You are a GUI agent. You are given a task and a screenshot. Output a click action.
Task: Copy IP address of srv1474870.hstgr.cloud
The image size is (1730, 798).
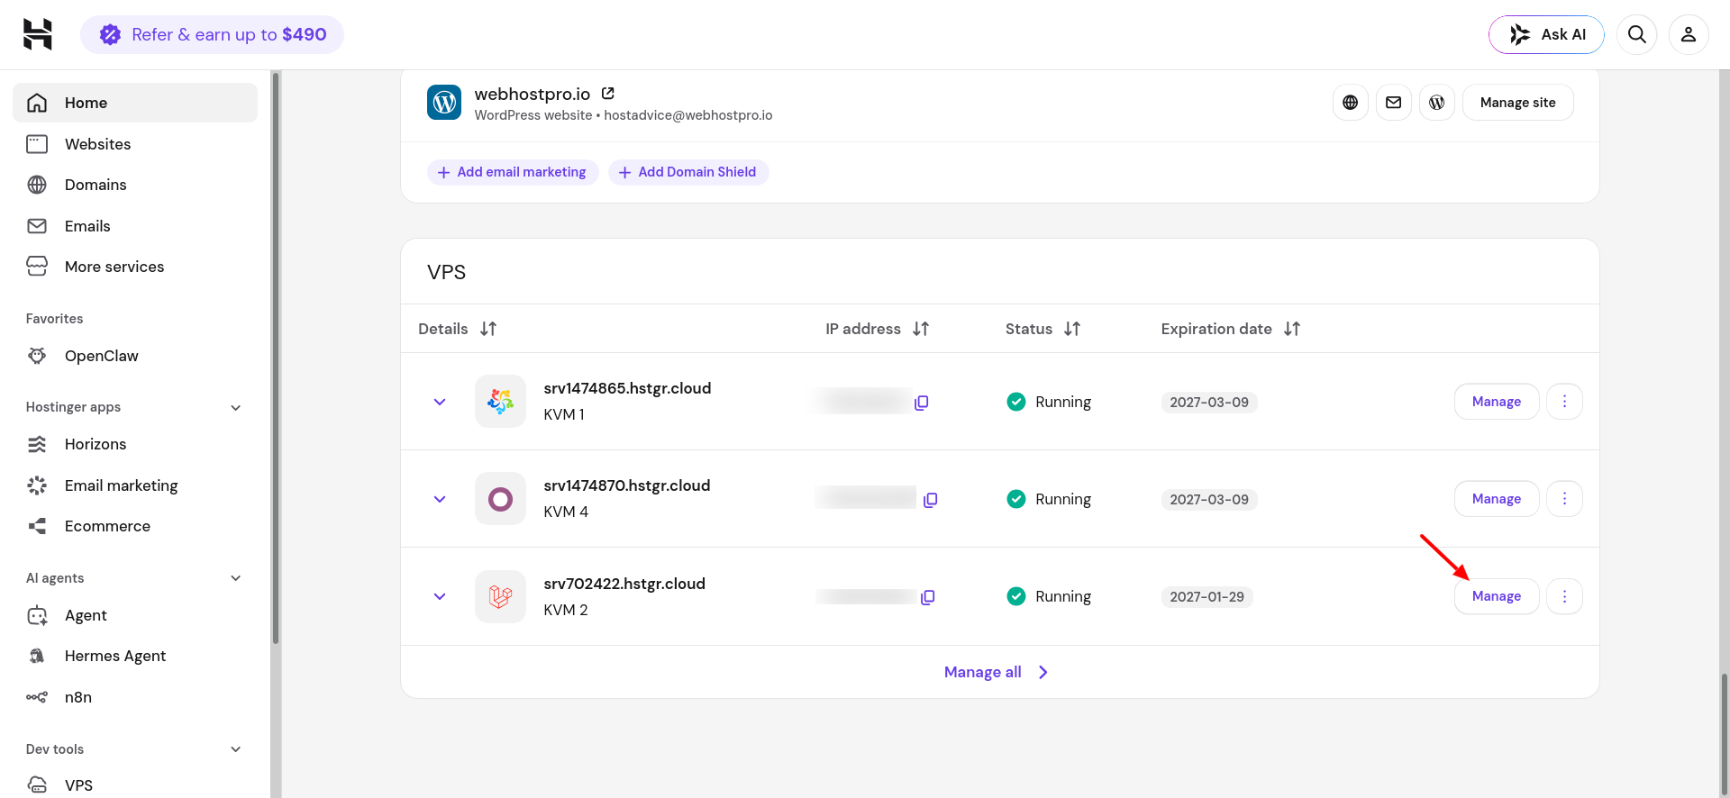[x=931, y=500]
